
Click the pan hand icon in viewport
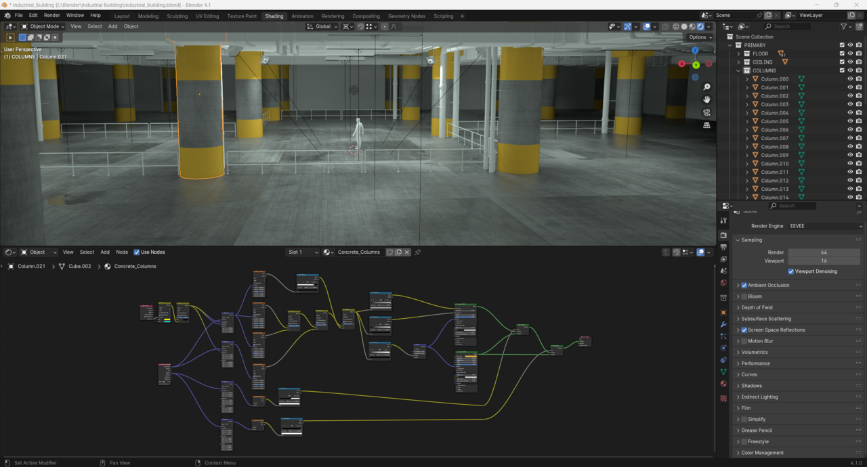pyautogui.click(x=706, y=99)
